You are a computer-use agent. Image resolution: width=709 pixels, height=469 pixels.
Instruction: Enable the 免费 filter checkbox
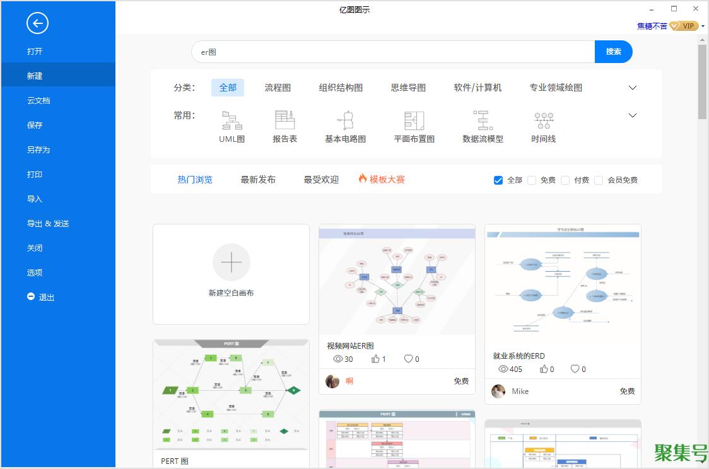click(x=532, y=180)
